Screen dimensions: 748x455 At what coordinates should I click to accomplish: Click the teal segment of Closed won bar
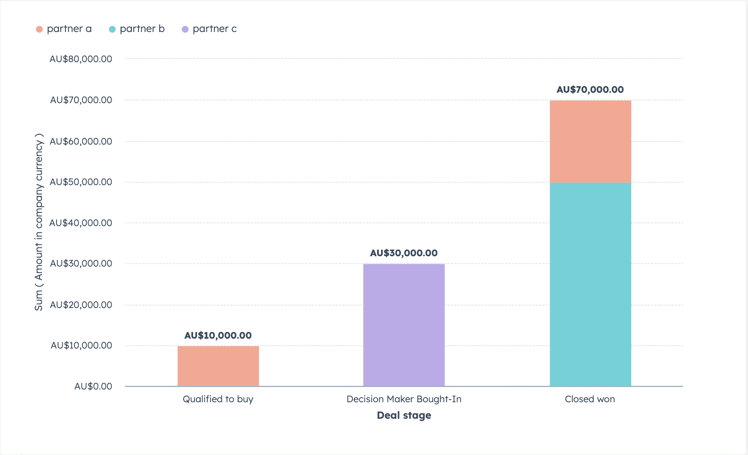590,284
